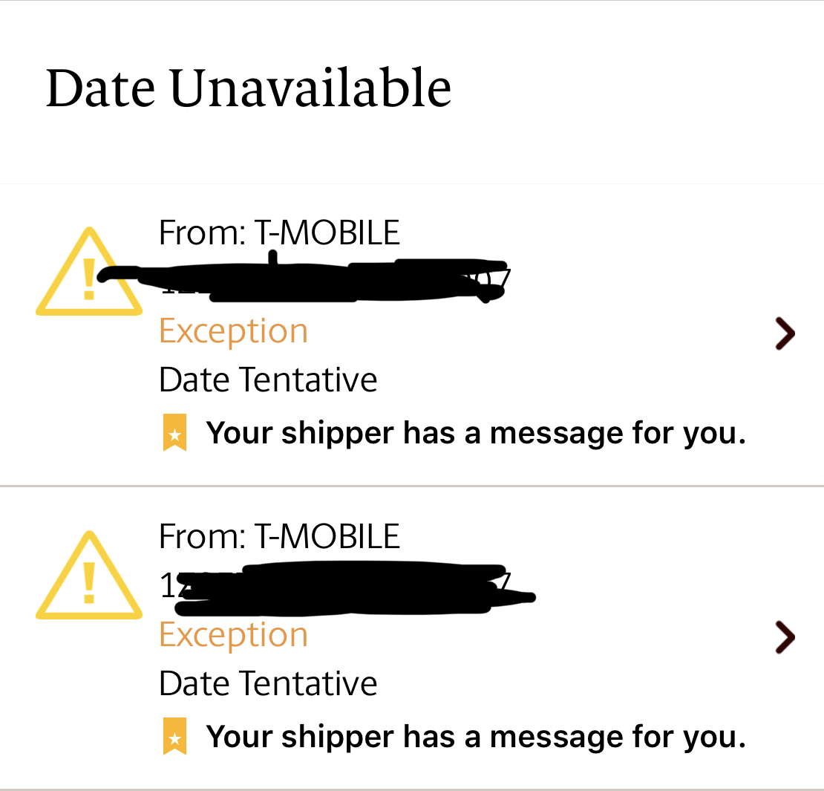The height and width of the screenshot is (791, 824).
Task: View the shipper message for the first package
Action: [476, 433]
